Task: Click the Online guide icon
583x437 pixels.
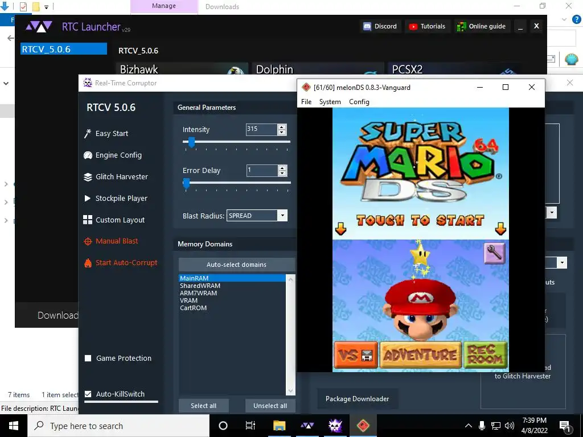Action: [461, 26]
